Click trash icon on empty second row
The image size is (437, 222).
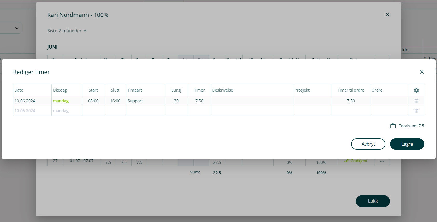[x=416, y=111]
